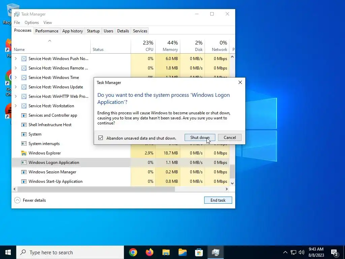Click the Type here to search box

(x=70, y=252)
